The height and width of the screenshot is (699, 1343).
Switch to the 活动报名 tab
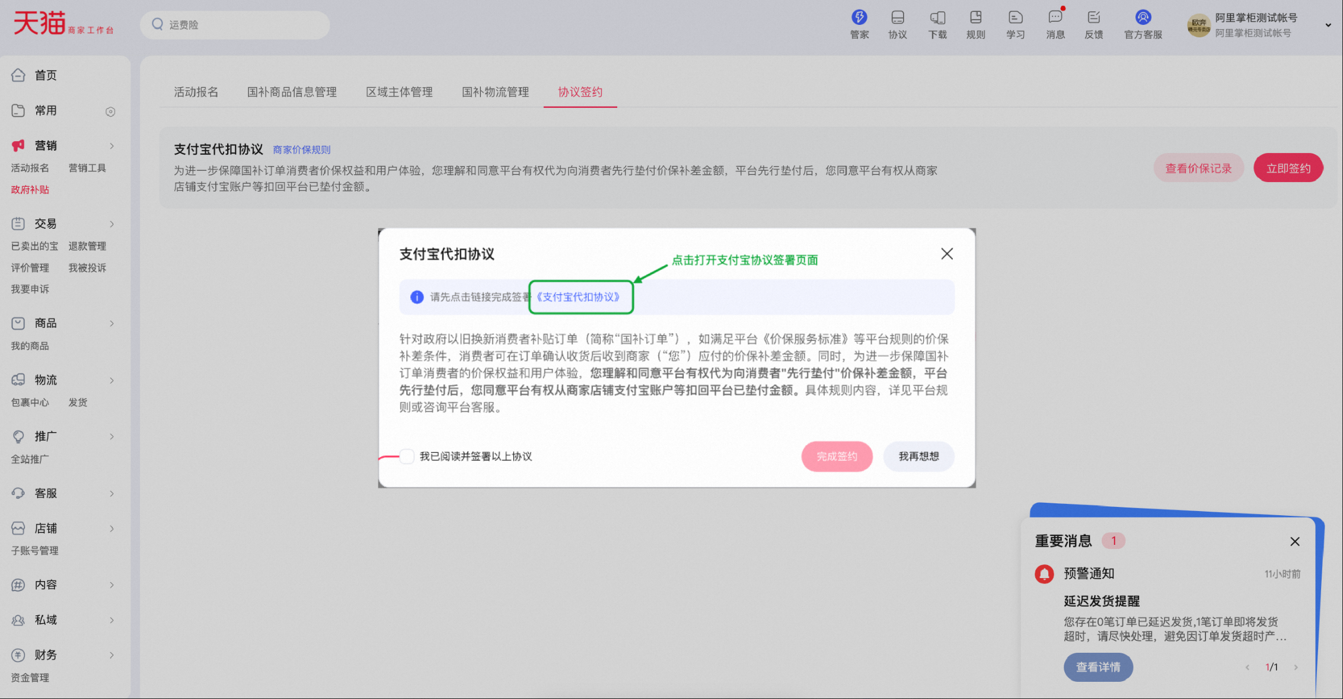pos(196,92)
